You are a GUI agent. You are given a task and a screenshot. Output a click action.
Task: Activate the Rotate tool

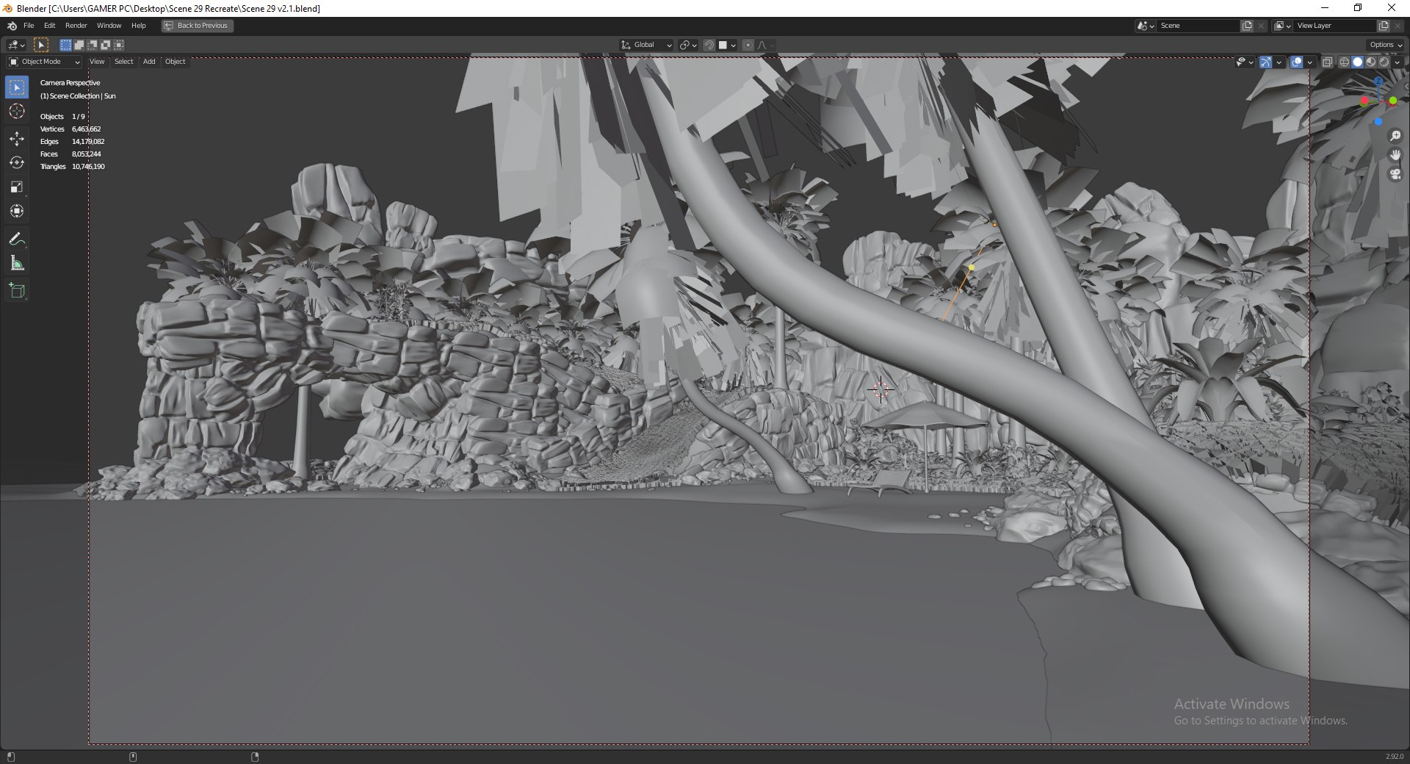tap(17, 162)
